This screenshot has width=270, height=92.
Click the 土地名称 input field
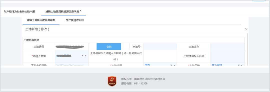[227, 47]
